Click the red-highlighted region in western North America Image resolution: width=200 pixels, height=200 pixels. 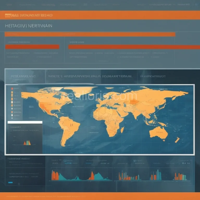click(x=42, y=105)
